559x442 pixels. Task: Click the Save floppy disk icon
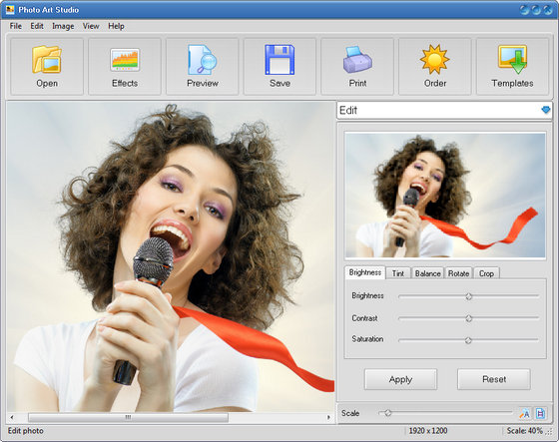[x=279, y=60]
